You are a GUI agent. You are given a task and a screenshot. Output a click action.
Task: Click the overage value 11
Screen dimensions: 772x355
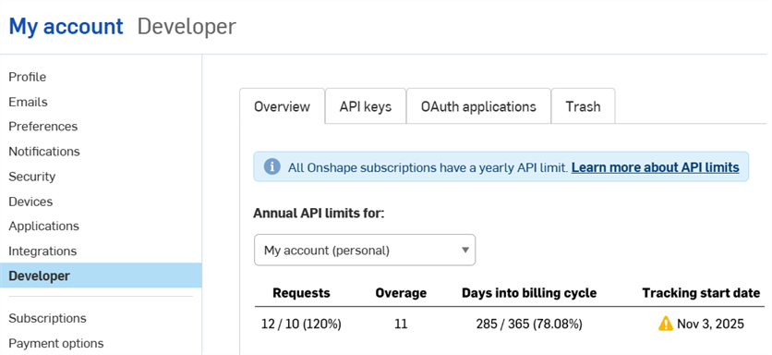(401, 324)
